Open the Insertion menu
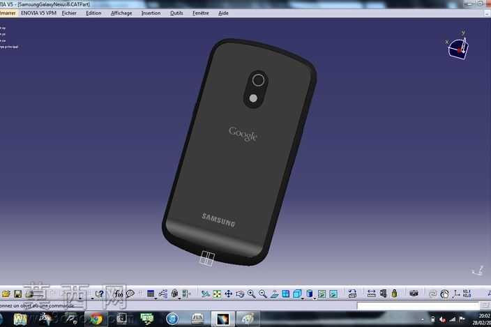Viewport: 491px width, 327px height. pyautogui.click(x=151, y=13)
